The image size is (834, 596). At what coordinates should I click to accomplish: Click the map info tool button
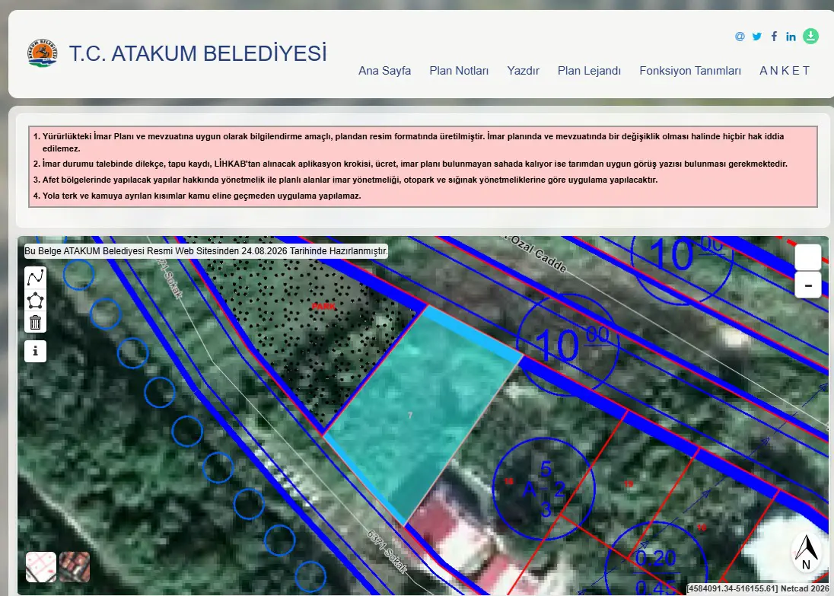36,351
